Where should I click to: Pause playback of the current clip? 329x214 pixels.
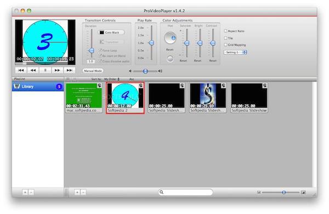45,70
